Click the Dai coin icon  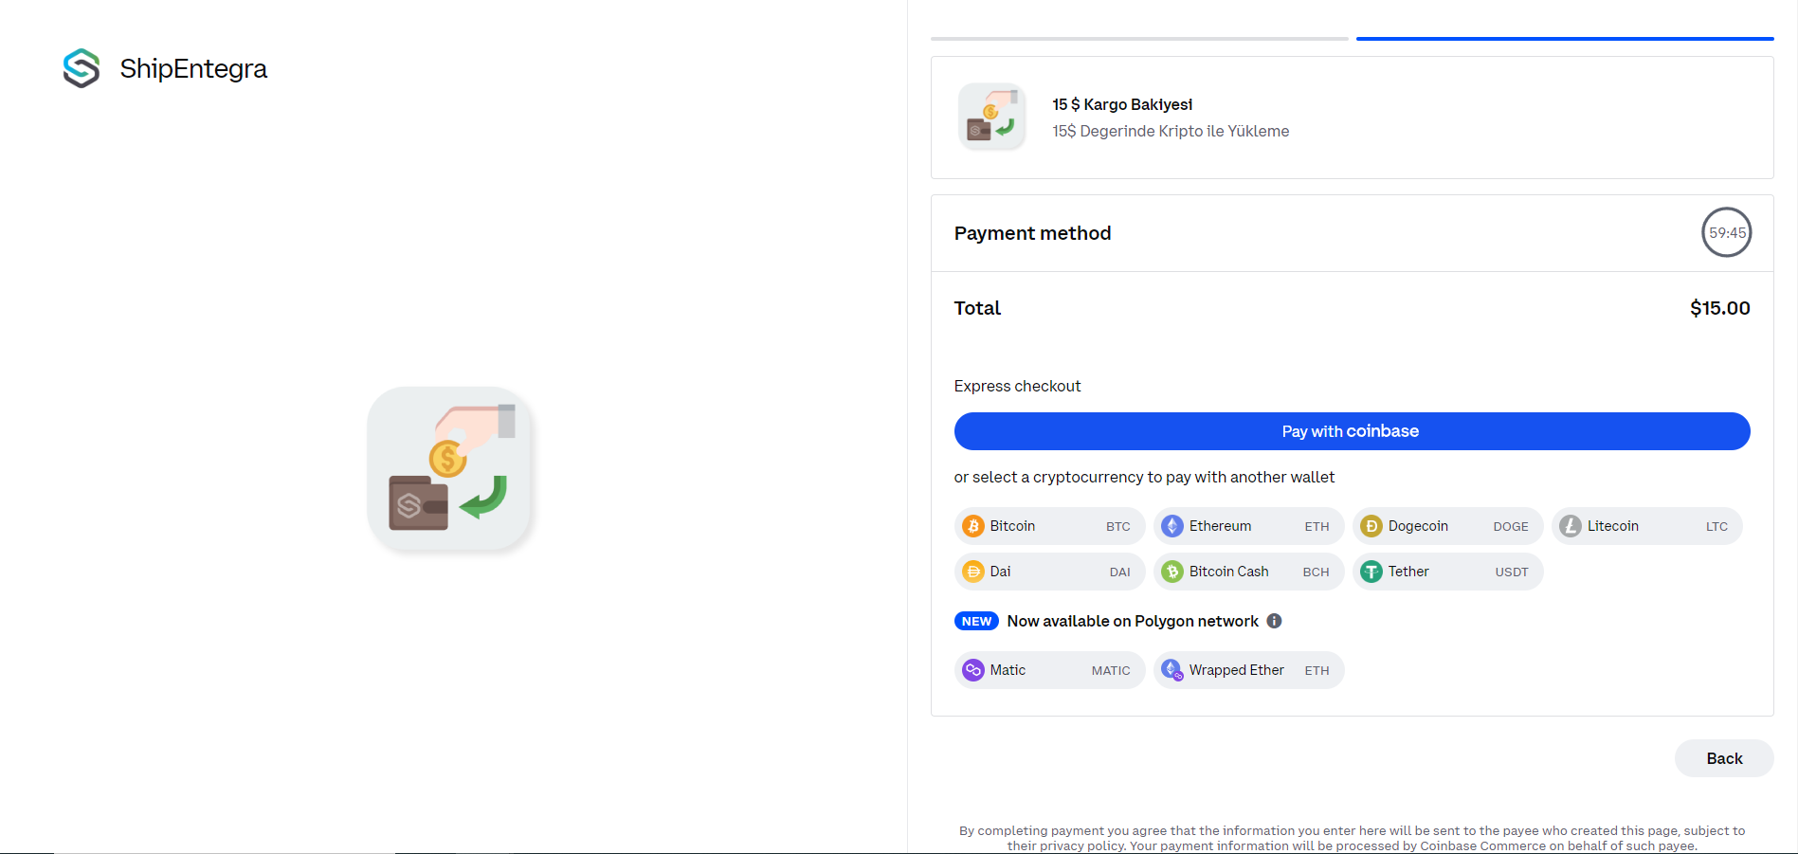[x=973, y=572]
